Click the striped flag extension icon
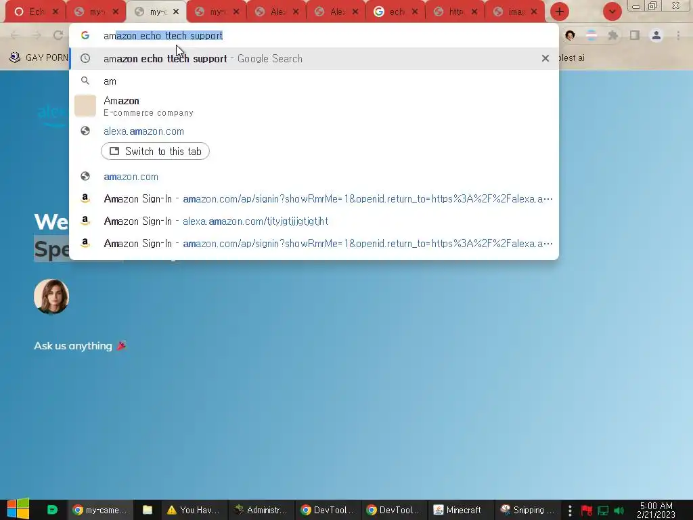Viewport: 693px width, 520px height. pyautogui.click(x=591, y=35)
